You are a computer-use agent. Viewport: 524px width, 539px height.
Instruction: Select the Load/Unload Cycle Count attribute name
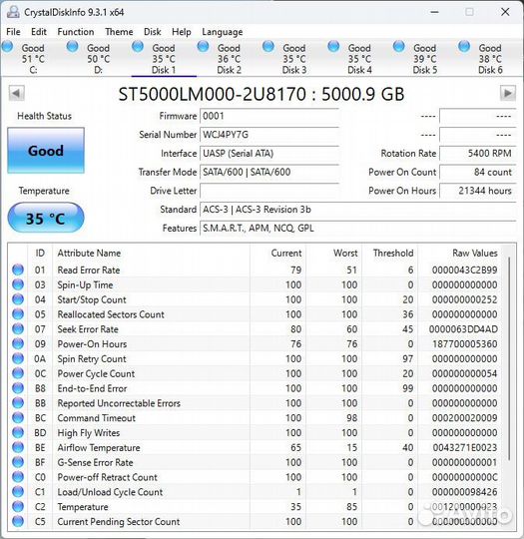pos(110,492)
